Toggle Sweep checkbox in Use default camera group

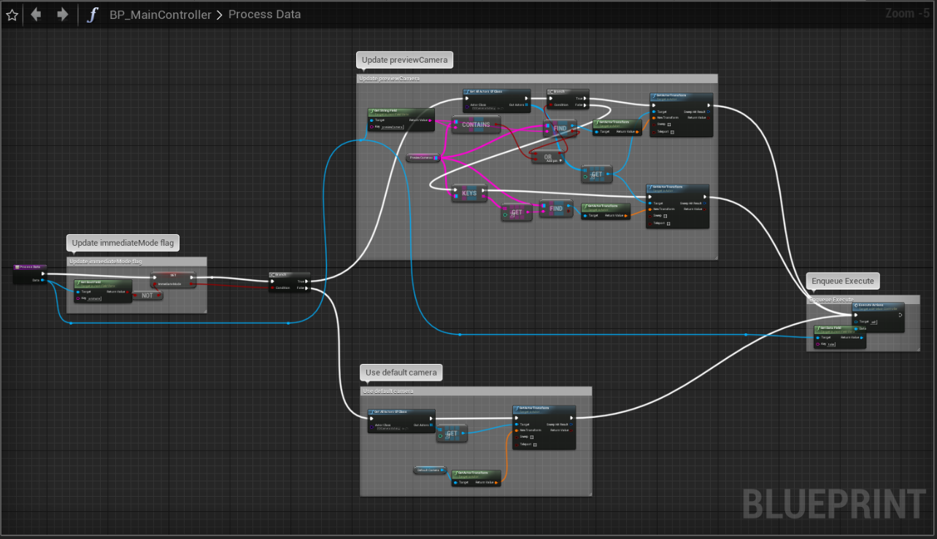532,437
